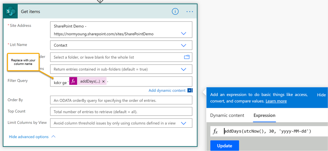The width and height of the screenshot is (328, 151).
Task: Hide the expression panel
Action: [321, 95]
